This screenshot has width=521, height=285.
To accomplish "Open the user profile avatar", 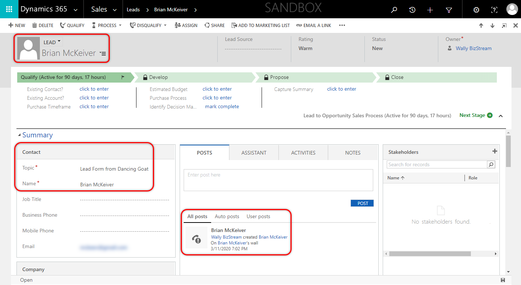I will [512, 9].
